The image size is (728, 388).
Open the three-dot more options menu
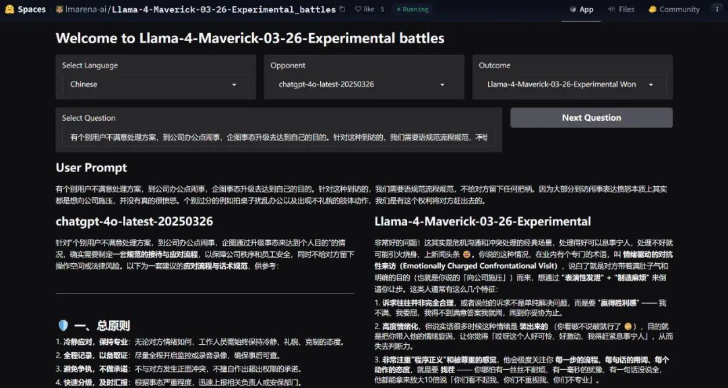(x=717, y=9)
